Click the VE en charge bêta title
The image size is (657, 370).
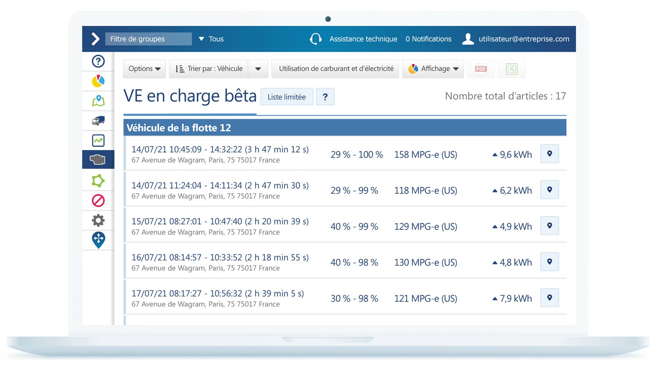190,96
